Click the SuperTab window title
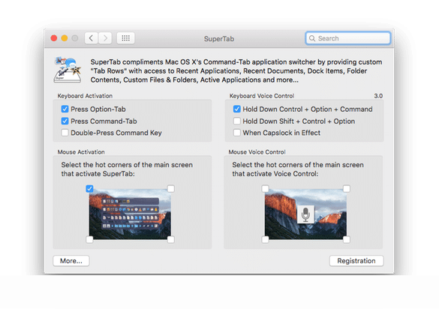Image resolution: width=439 pixels, height=327 pixels. coord(219,38)
